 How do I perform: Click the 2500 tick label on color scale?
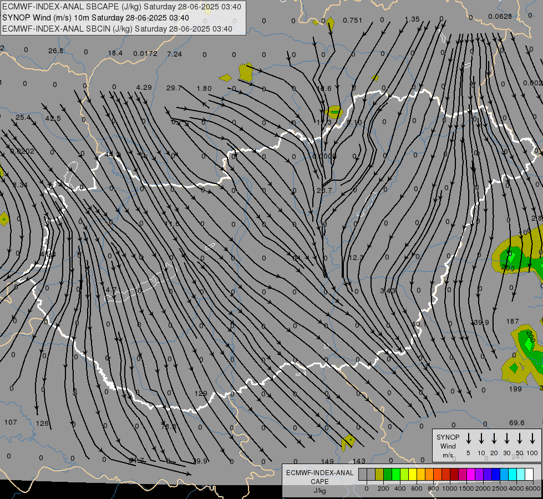coord(500,488)
